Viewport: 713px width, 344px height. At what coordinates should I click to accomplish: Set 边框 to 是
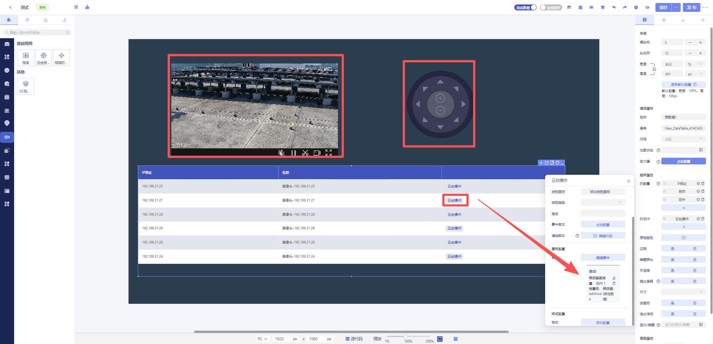[x=673, y=249]
